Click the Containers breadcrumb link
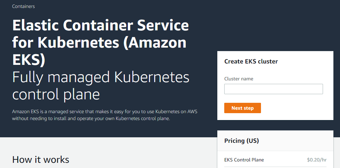 tap(23, 6)
